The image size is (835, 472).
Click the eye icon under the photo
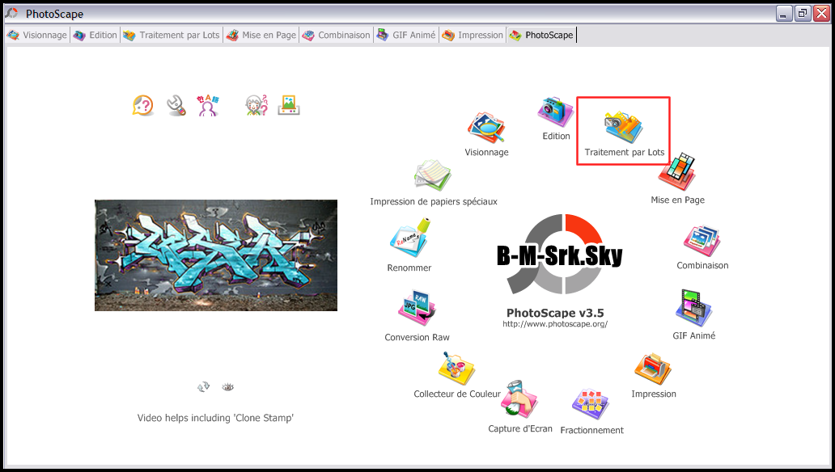[228, 387]
